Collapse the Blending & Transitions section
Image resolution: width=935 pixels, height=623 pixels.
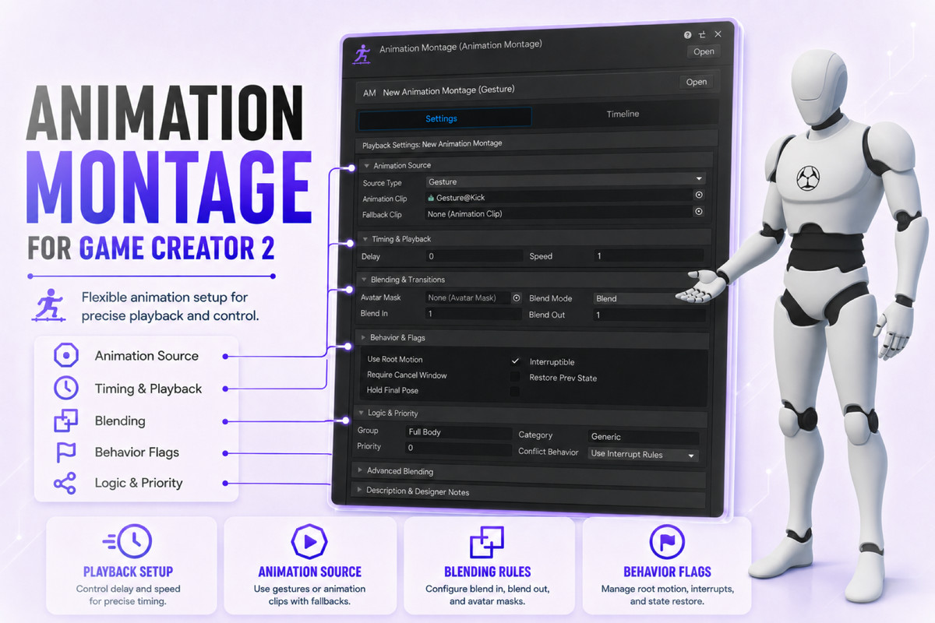coord(363,279)
